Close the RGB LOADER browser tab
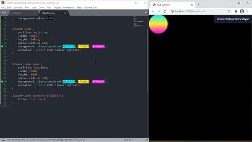This screenshot has width=252, height=142. 192,5
